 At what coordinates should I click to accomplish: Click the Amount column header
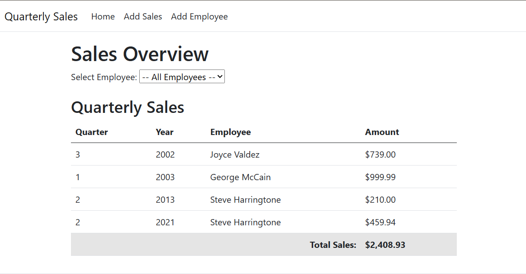tap(382, 132)
